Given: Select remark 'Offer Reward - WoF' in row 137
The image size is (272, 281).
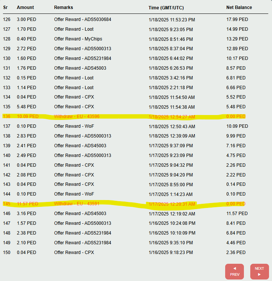Looking at the screenshot, I should pyautogui.click(x=74, y=126).
